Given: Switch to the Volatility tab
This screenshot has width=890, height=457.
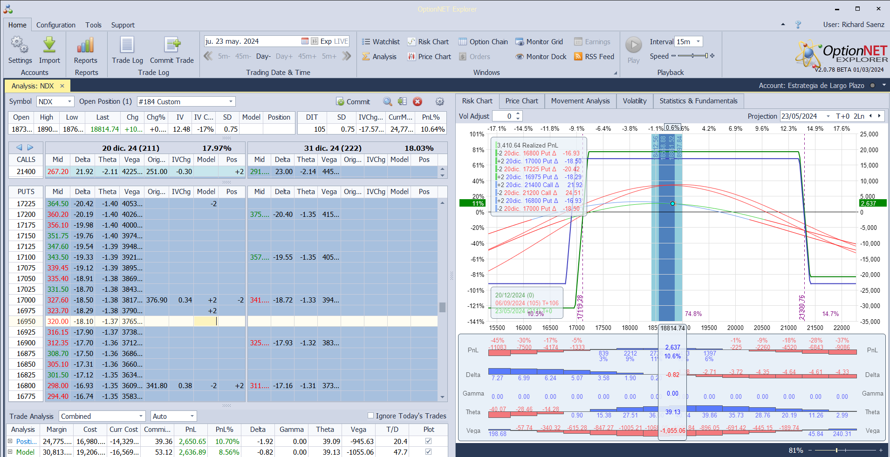Looking at the screenshot, I should click(x=635, y=101).
